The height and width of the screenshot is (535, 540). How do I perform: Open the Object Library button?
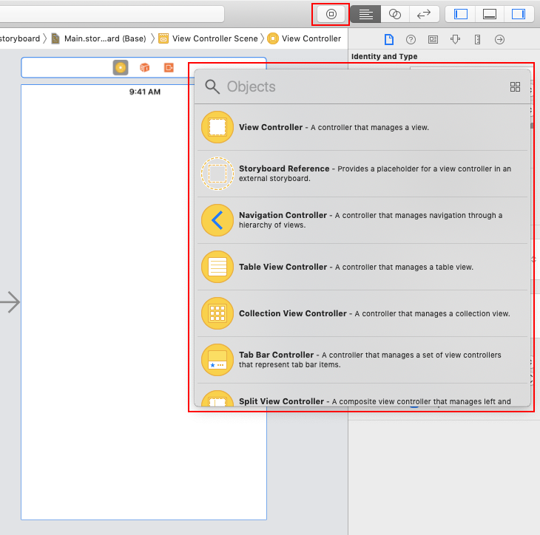coord(331,14)
